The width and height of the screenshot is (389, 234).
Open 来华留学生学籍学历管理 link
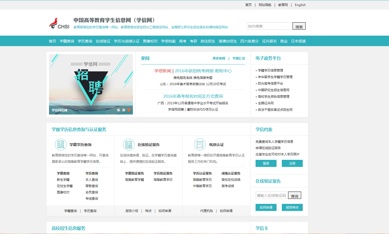click(x=275, y=77)
